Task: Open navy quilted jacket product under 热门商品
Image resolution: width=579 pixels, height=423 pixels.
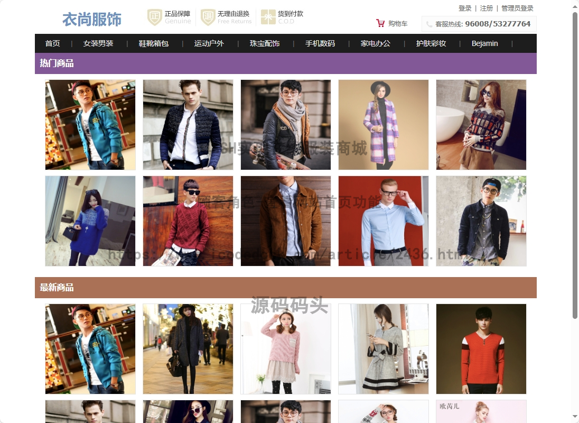Action: 188,125
